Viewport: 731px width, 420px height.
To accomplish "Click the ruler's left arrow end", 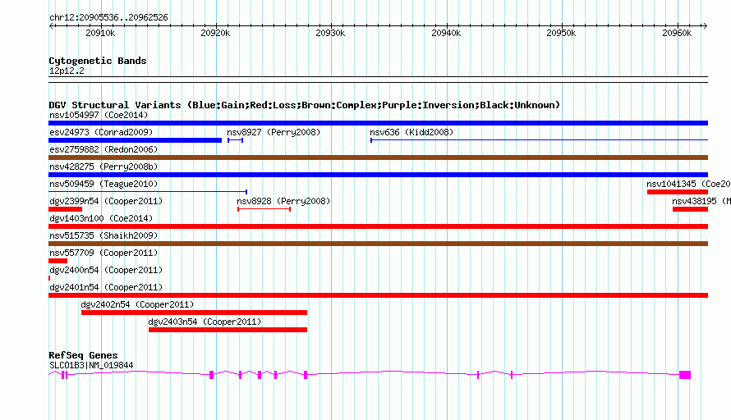I will pos(51,26).
